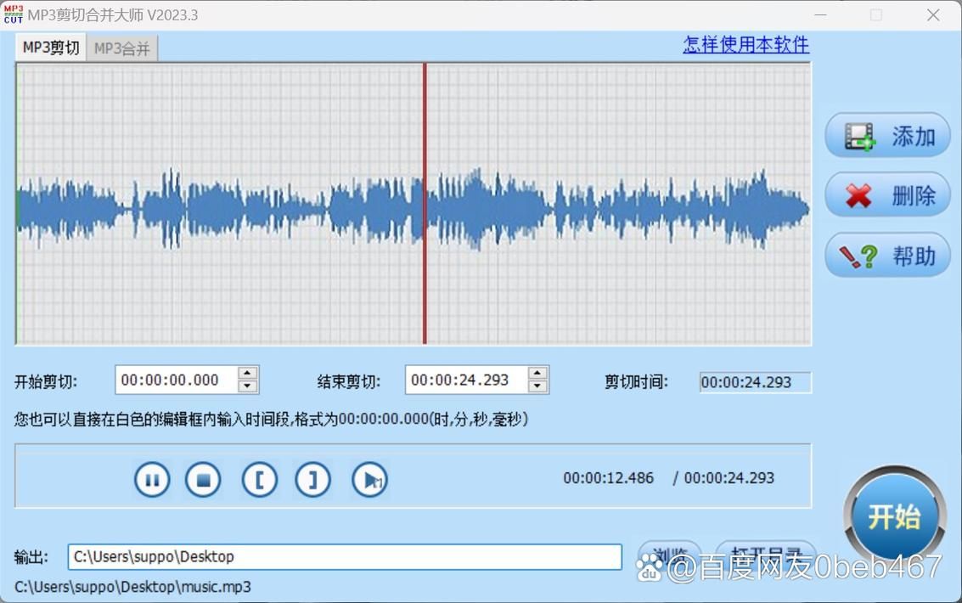Pause the audio playback

(x=152, y=479)
